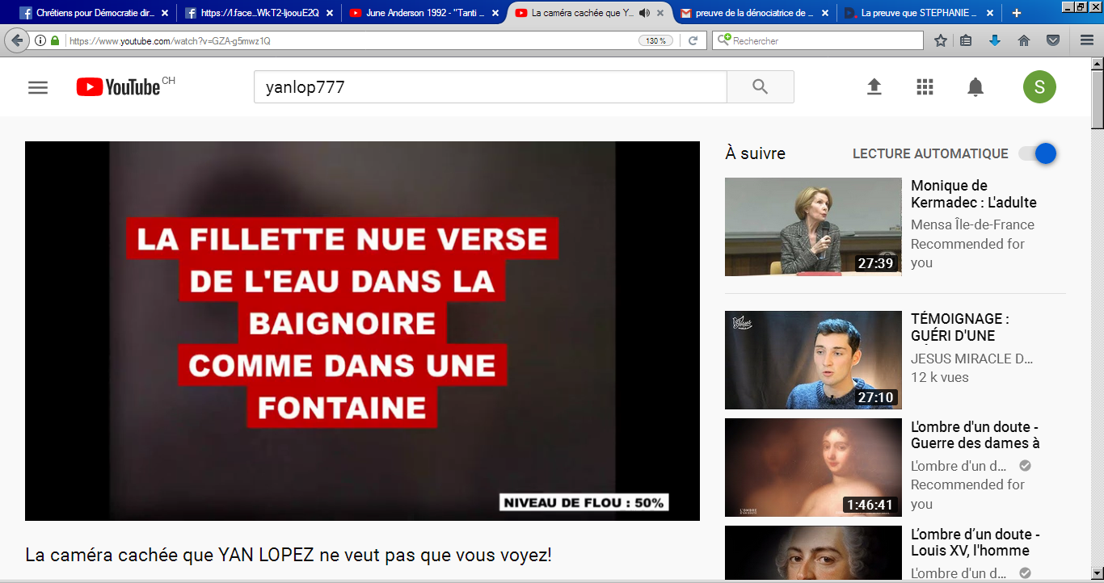Image resolution: width=1104 pixels, height=583 pixels.
Task: Click the green padlock security icon
Action: [x=55, y=40]
